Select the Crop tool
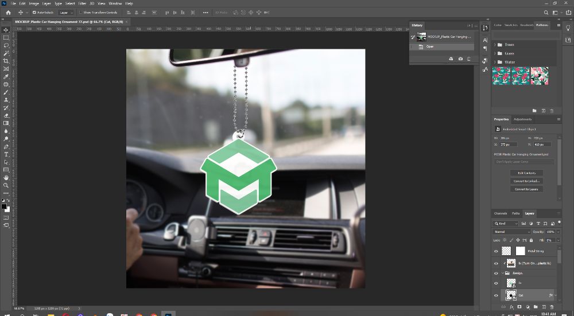 [x=6, y=61]
